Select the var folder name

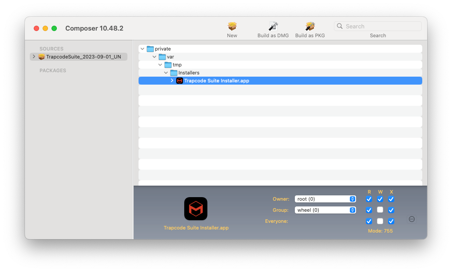[170, 57]
